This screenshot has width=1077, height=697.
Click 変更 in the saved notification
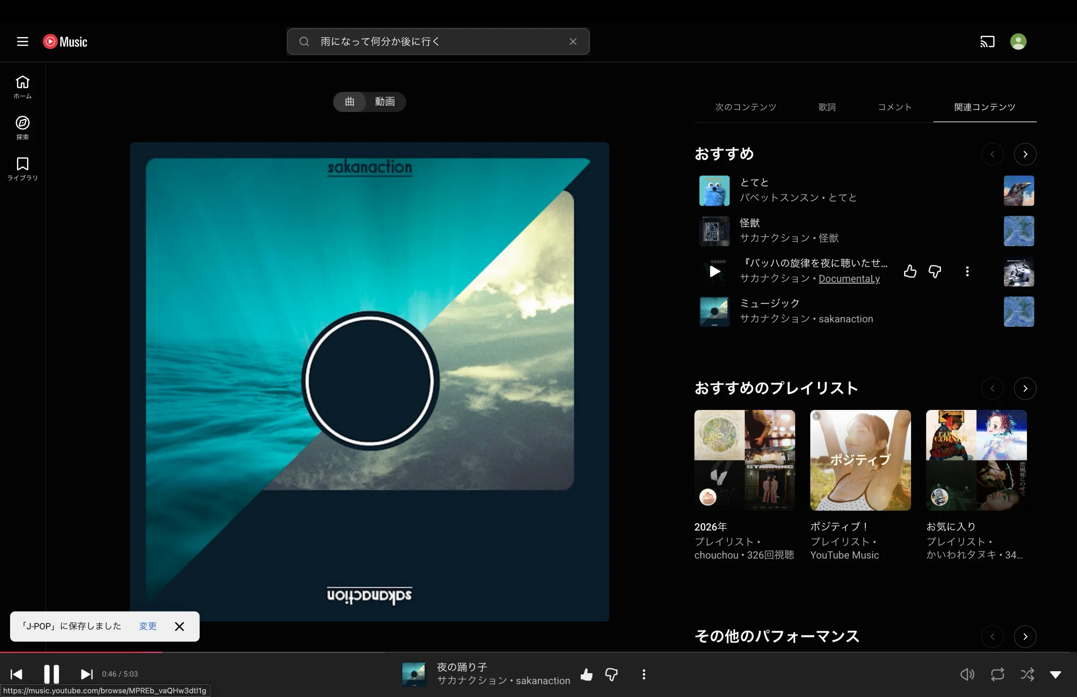click(x=148, y=626)
